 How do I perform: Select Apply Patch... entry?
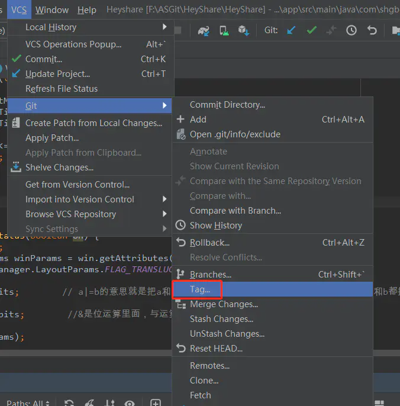tap(90, 138)
